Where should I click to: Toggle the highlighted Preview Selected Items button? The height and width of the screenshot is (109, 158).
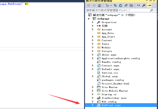[x=149, y=5]
